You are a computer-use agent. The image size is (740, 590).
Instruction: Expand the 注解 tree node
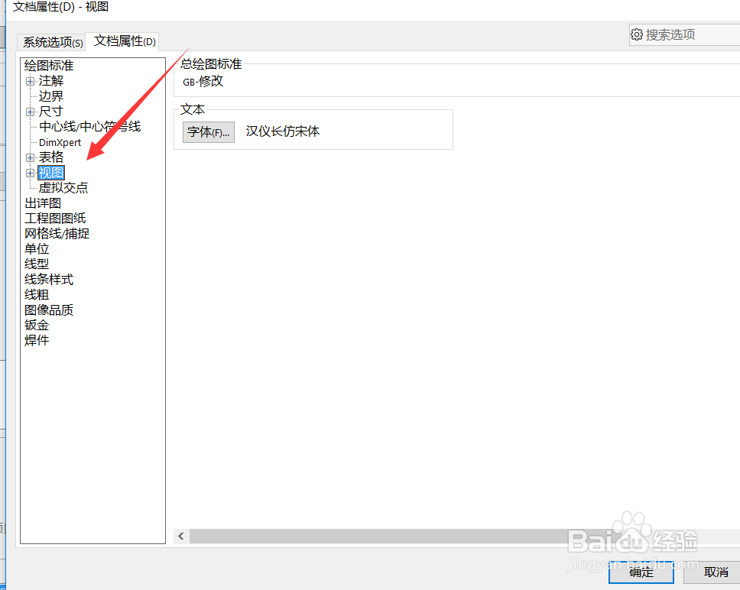click(x=31, y=81)
